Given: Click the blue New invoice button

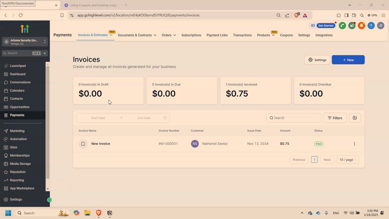Looking at the screenshot, I should [x=348, y=60].
